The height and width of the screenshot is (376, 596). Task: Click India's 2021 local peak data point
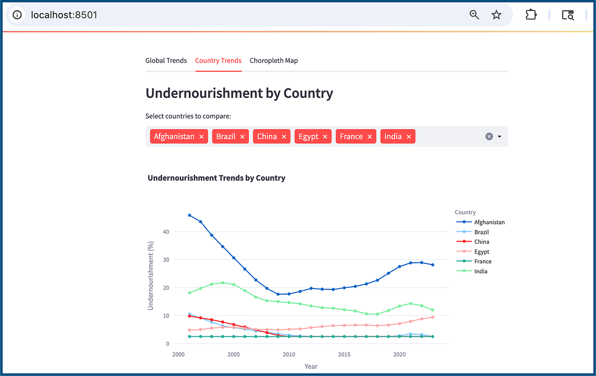(410, 303)
